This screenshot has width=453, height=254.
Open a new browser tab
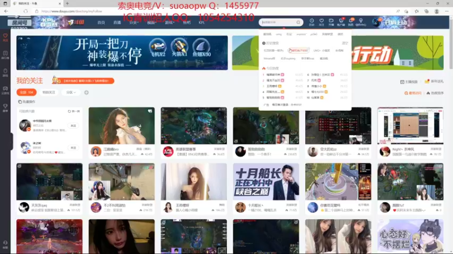(67, 3)
